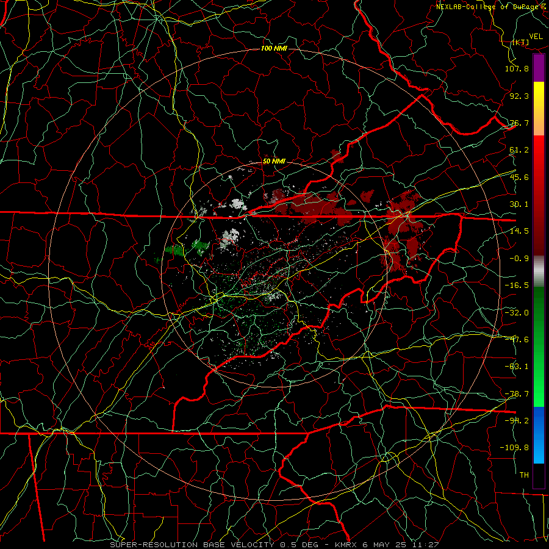Select the -94.2 velocity value
Viewport: 549px width, 549px height.
(x=517, y=421)
